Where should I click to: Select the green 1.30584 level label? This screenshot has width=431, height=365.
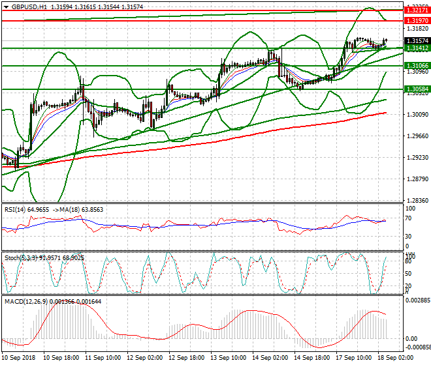click(x=417, y=89)
